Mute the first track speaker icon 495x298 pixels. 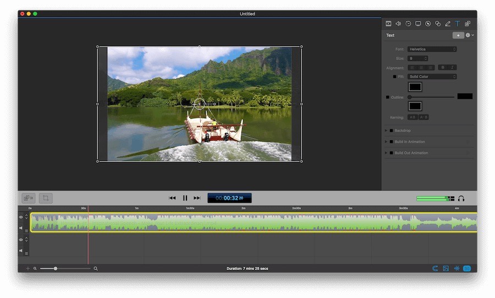21,228
